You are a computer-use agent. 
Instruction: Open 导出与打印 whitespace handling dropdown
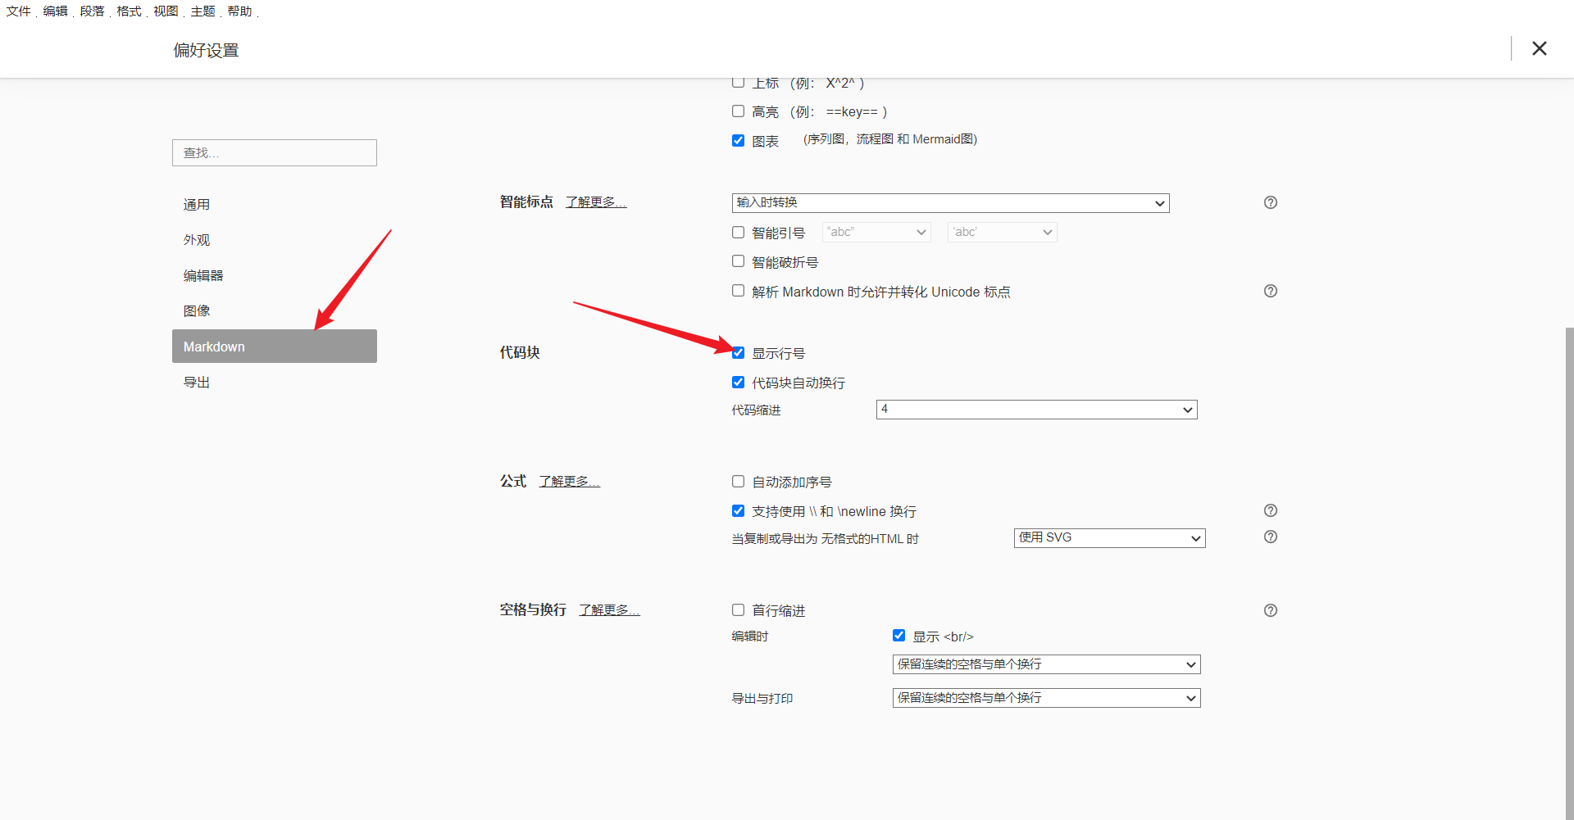click(x=1046, y=698)
